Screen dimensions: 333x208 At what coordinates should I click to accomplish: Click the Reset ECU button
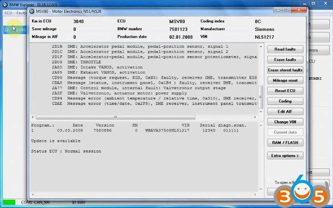click(285, 91)
